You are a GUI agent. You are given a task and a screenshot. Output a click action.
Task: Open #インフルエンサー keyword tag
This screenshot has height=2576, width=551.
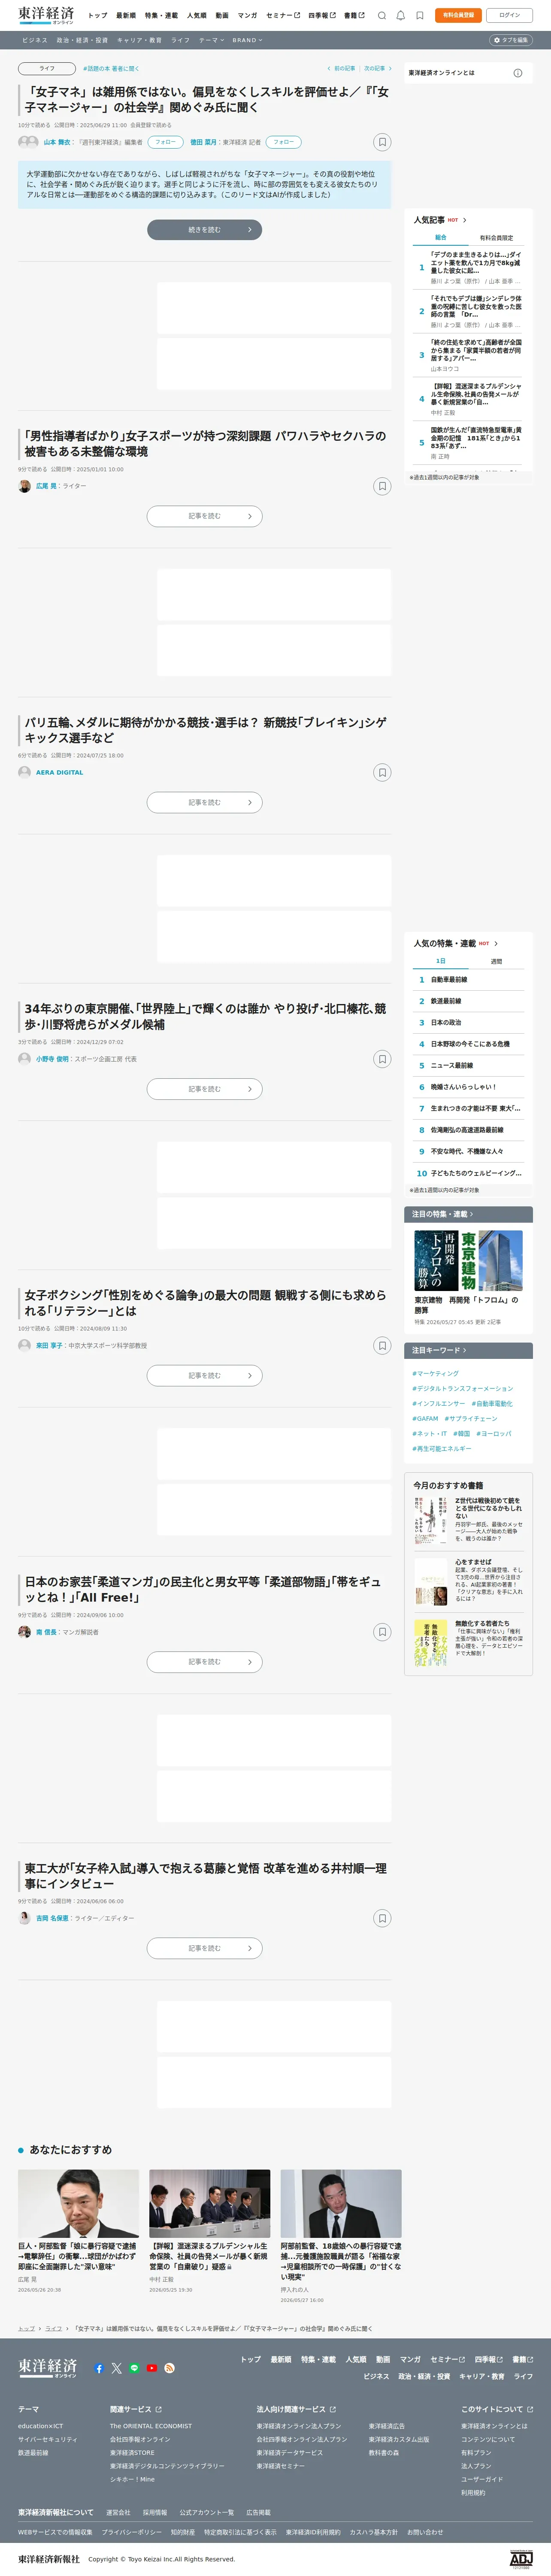(x=438, y=1403)
